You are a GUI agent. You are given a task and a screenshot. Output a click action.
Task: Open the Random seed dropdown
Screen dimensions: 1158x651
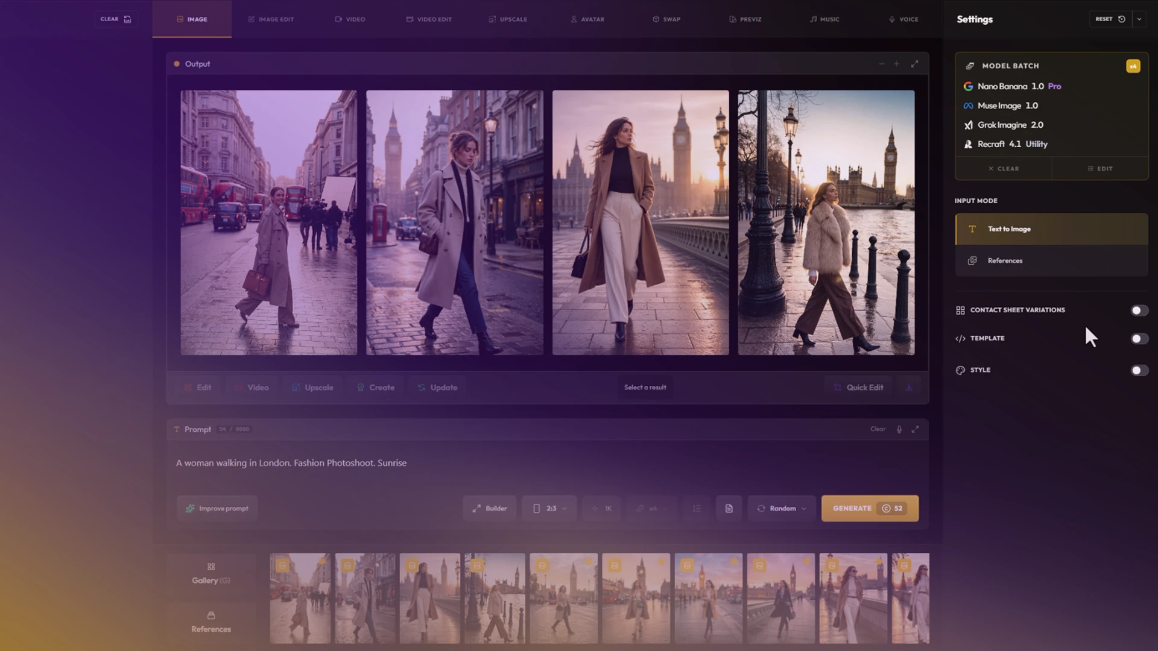pos(781,508)
